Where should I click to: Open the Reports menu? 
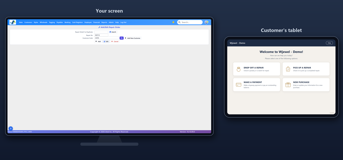[104, 22]
